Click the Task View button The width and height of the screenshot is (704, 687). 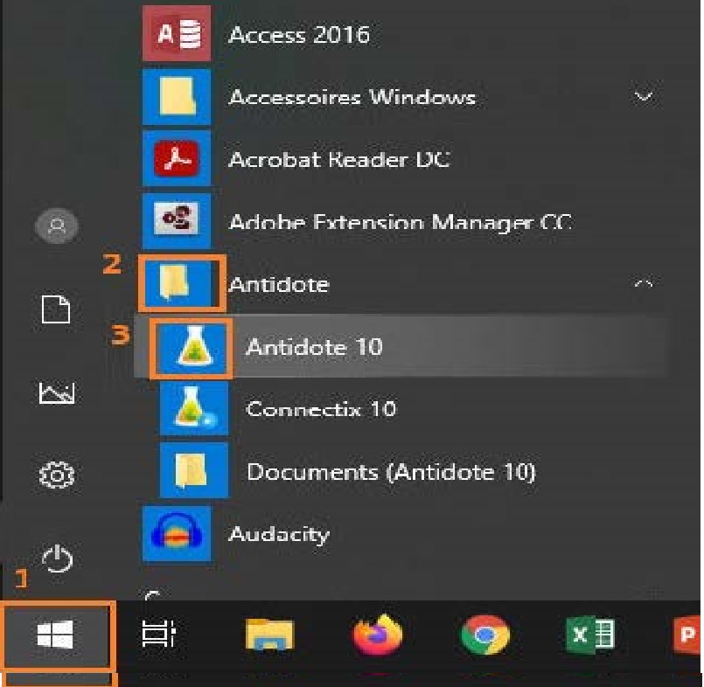pyautogui.click(x=159, y=635)
